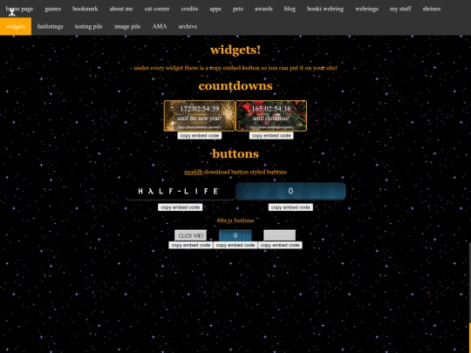
Task: Click the small blue 0 counter button
Action: click(x=235, y=235)
